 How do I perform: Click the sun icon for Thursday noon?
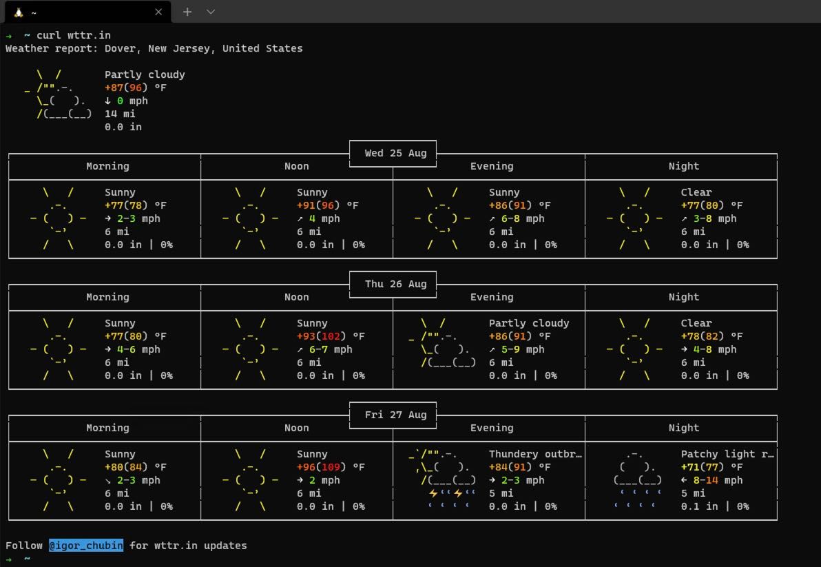click(x=250, y=349)
